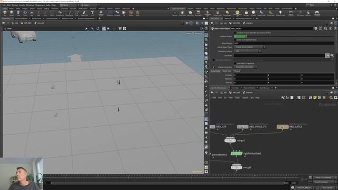
Task: Toggle Creation Frame Specifies Simulation Frame
Action: 235,33
